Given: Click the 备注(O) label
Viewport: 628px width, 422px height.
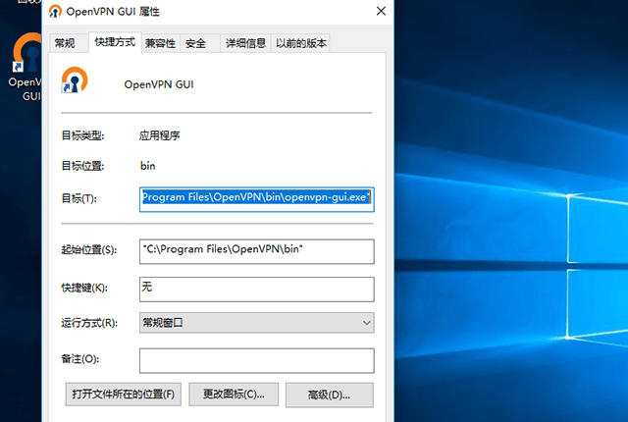Looking at the screenshot, I should (80, 359).
